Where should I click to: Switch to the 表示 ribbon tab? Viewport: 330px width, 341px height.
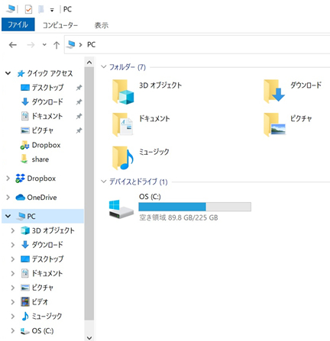[x=102, y=25]
